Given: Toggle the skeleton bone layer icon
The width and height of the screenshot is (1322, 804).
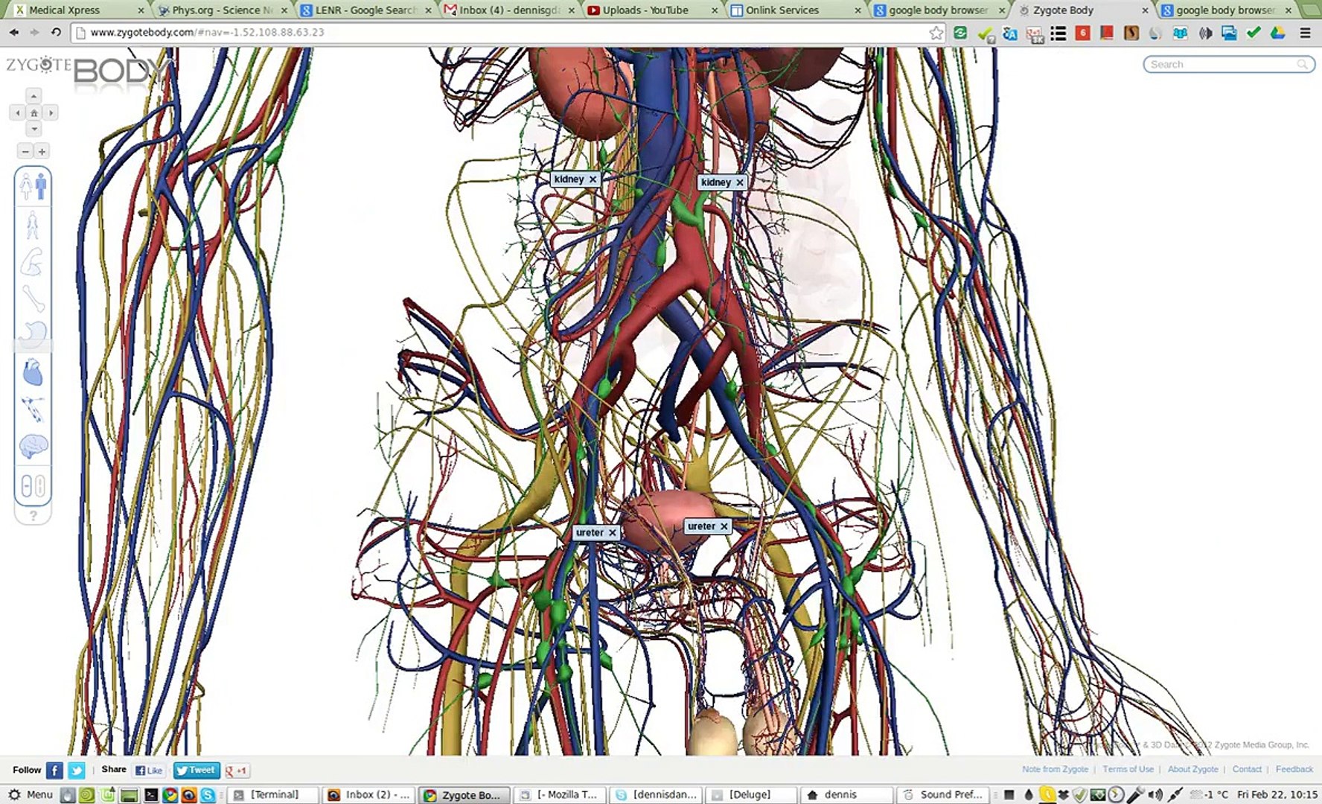Looking at the screenshot, I should (x=33, y=299).
